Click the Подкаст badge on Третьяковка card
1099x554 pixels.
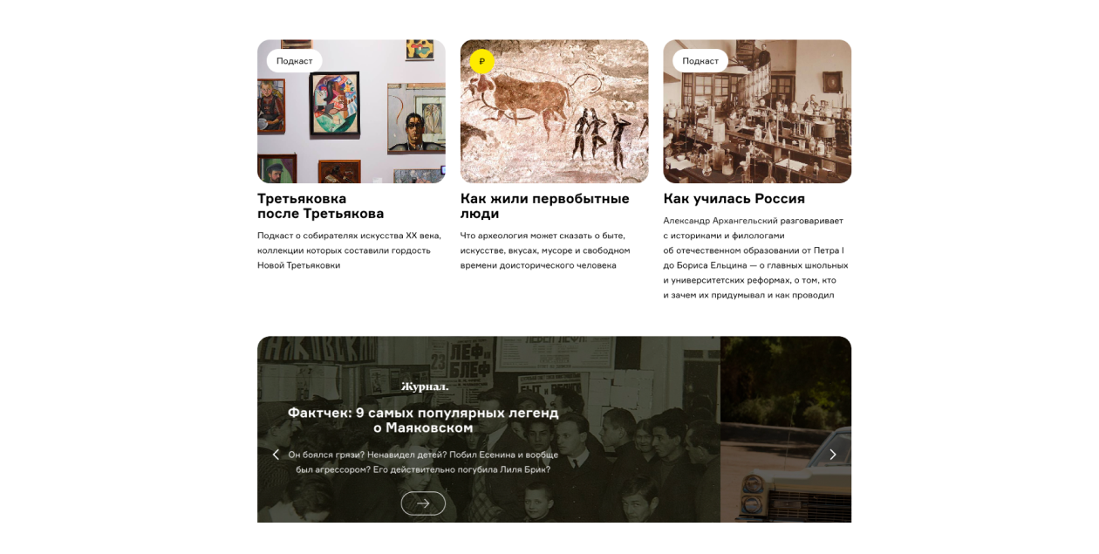[x=295, y=61]
